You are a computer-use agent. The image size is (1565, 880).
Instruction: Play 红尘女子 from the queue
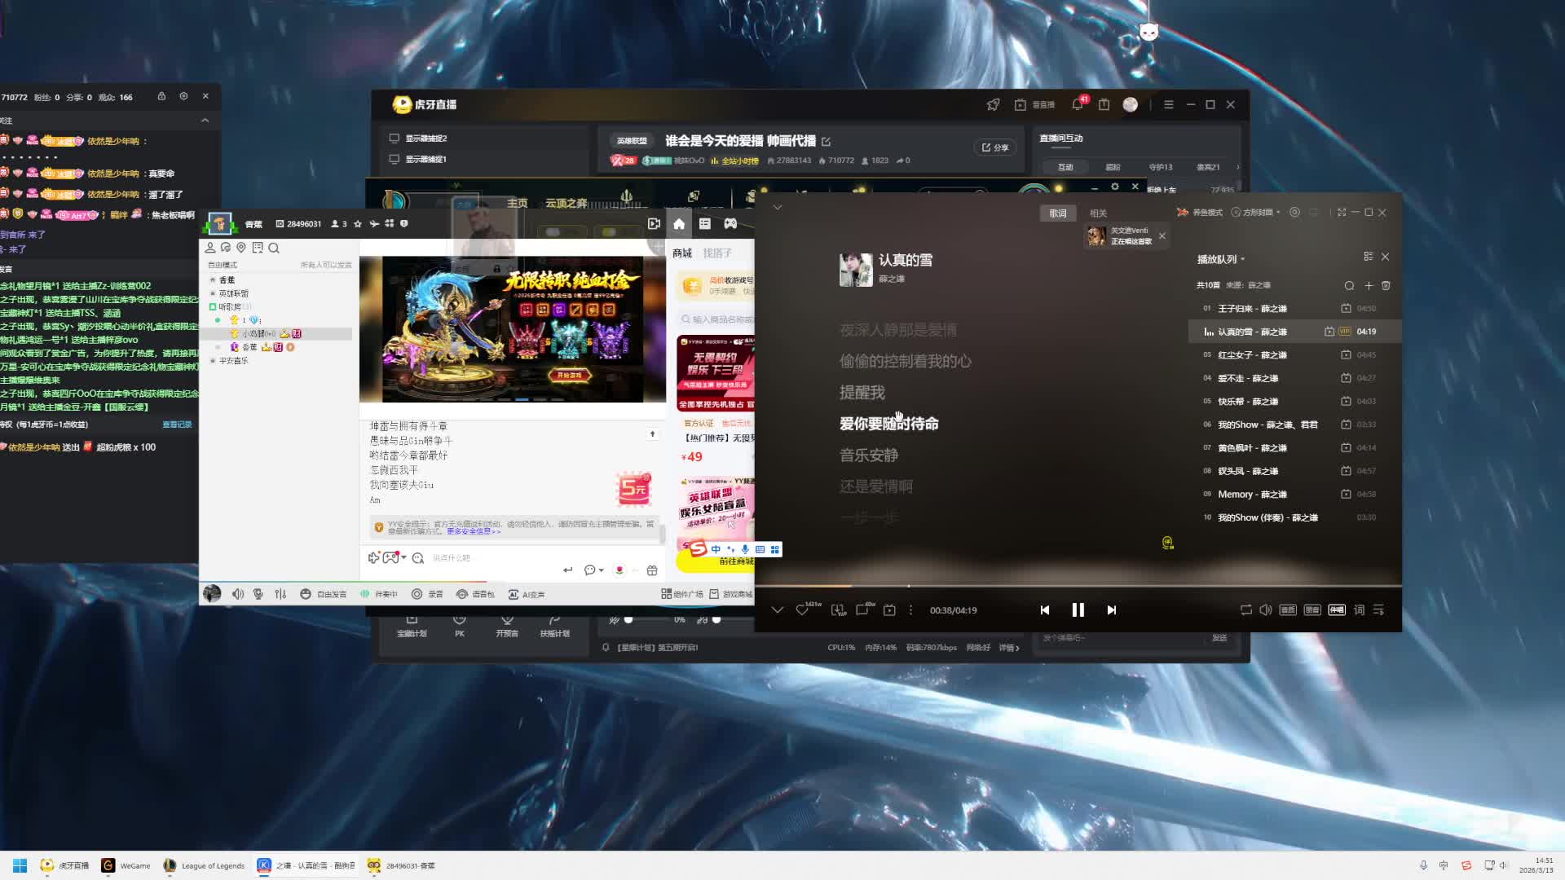point(1251,355)
